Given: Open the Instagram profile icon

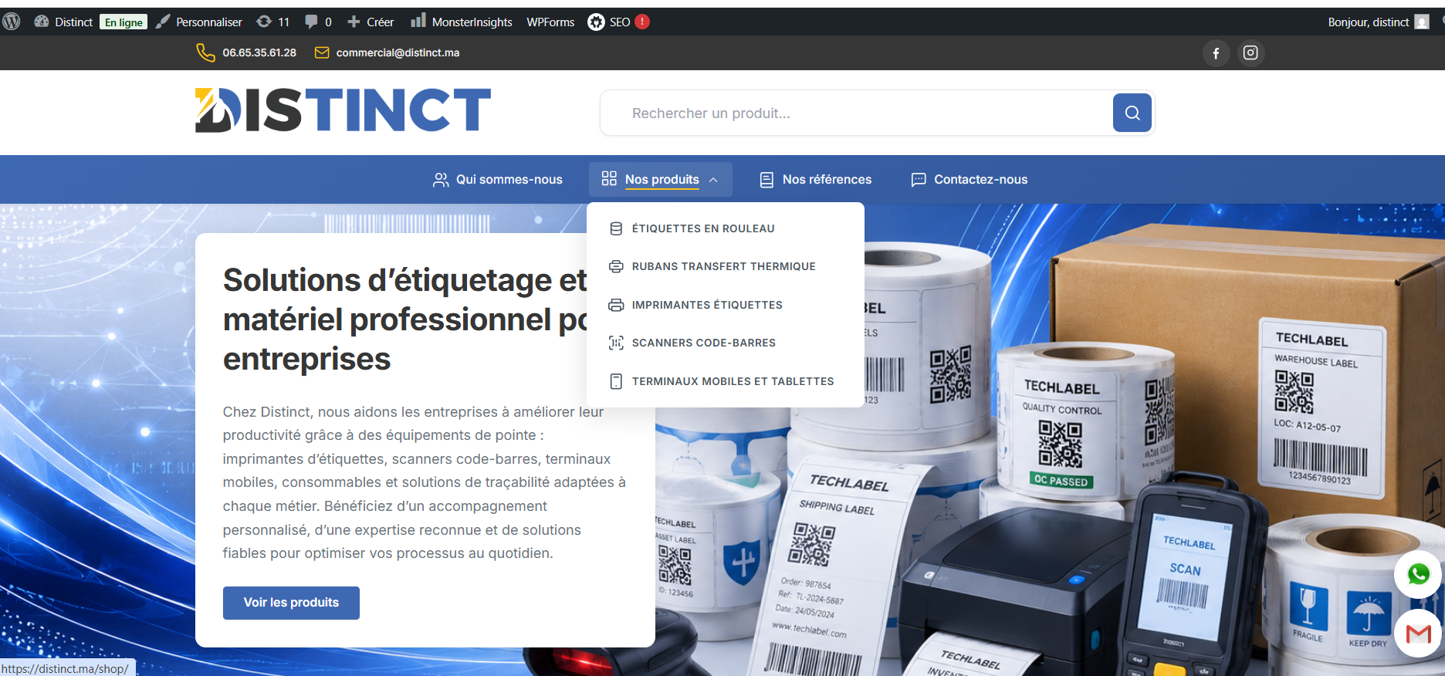Looking at the screenshot, I should coord(1250,52).
